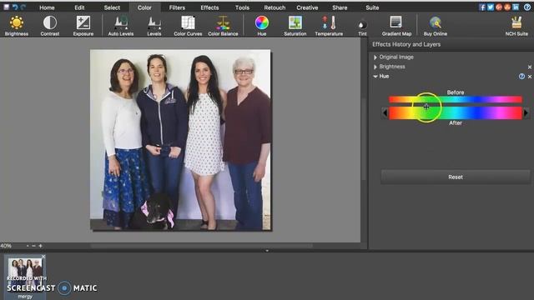Zoom in with plus button
534x300 pixels.
pyautogui.click(x=41, y=246)
